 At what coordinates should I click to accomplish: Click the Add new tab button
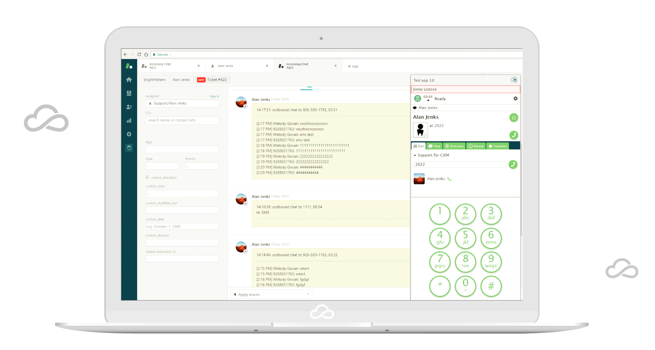pyautogui.click(x=353, y=66)
